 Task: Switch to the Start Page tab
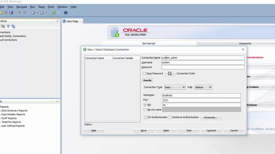(x=72, y=21)
